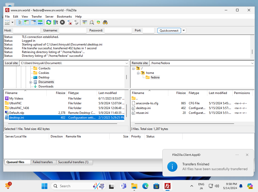Refresh the file and folder lists

[49, 22]
